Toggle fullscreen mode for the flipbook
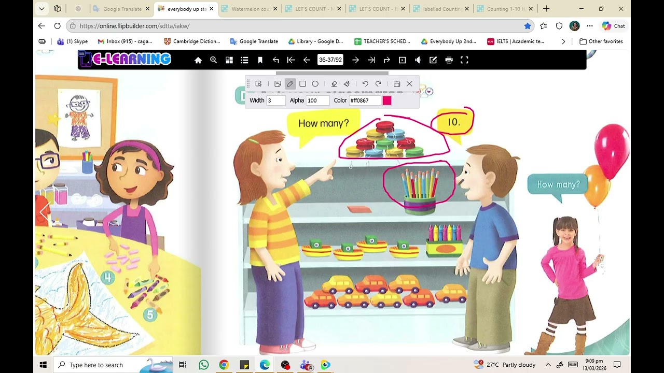 click(x=464, y=60)
